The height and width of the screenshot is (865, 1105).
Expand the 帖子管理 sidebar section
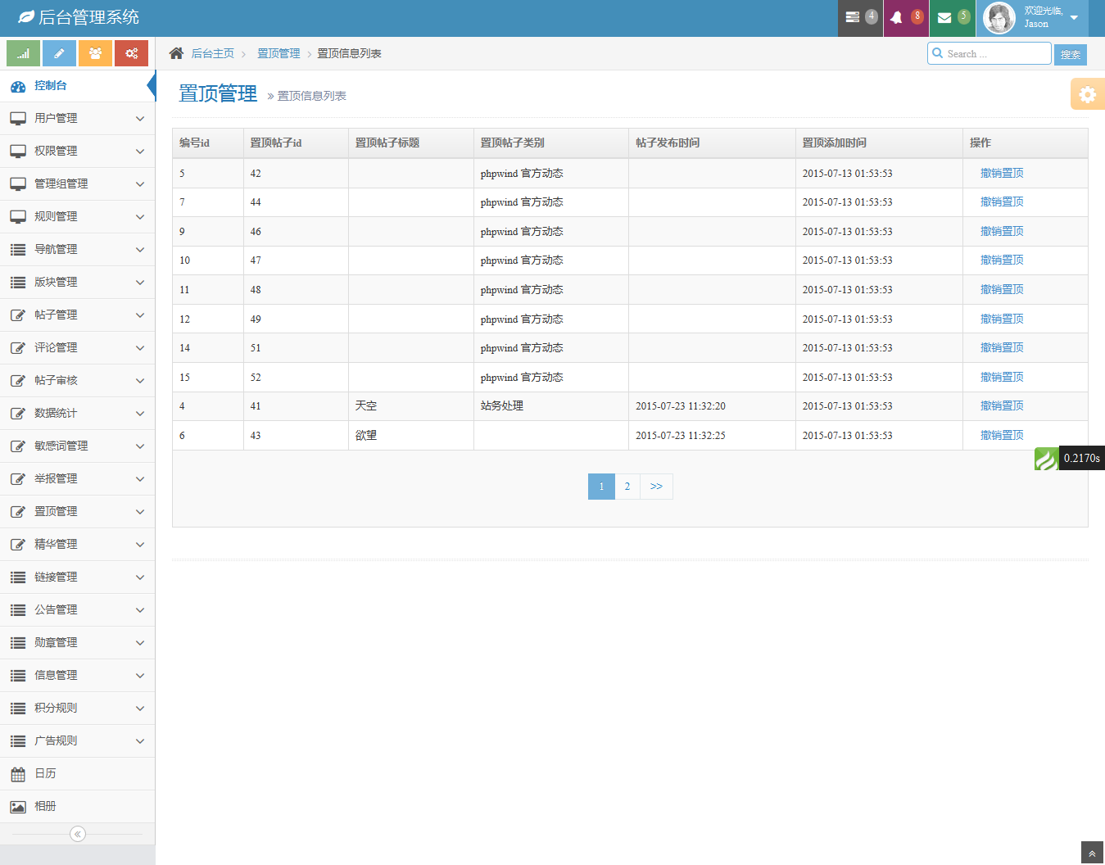point(77,315)
